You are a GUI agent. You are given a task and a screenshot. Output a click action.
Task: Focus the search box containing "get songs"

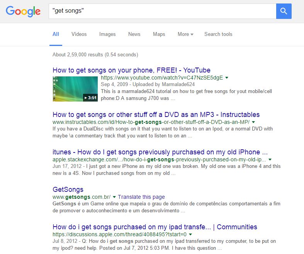(x=163, y=11)
